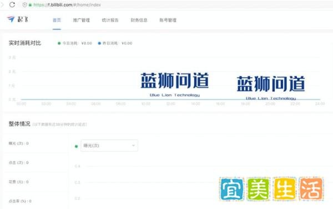Click the 12:00 label on chart time axis
The image size is (333, 209).
(170, 104)
